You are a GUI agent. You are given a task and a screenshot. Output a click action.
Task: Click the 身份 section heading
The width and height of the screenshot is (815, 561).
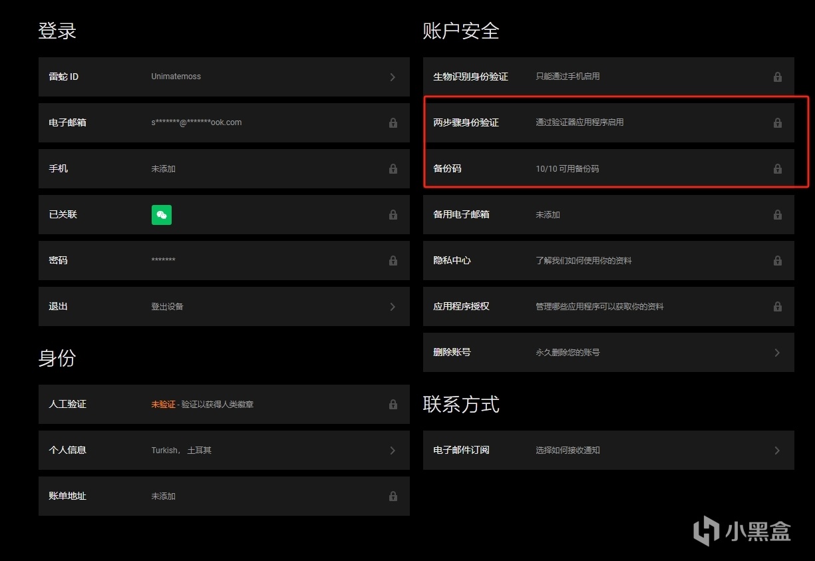[57, 358]
